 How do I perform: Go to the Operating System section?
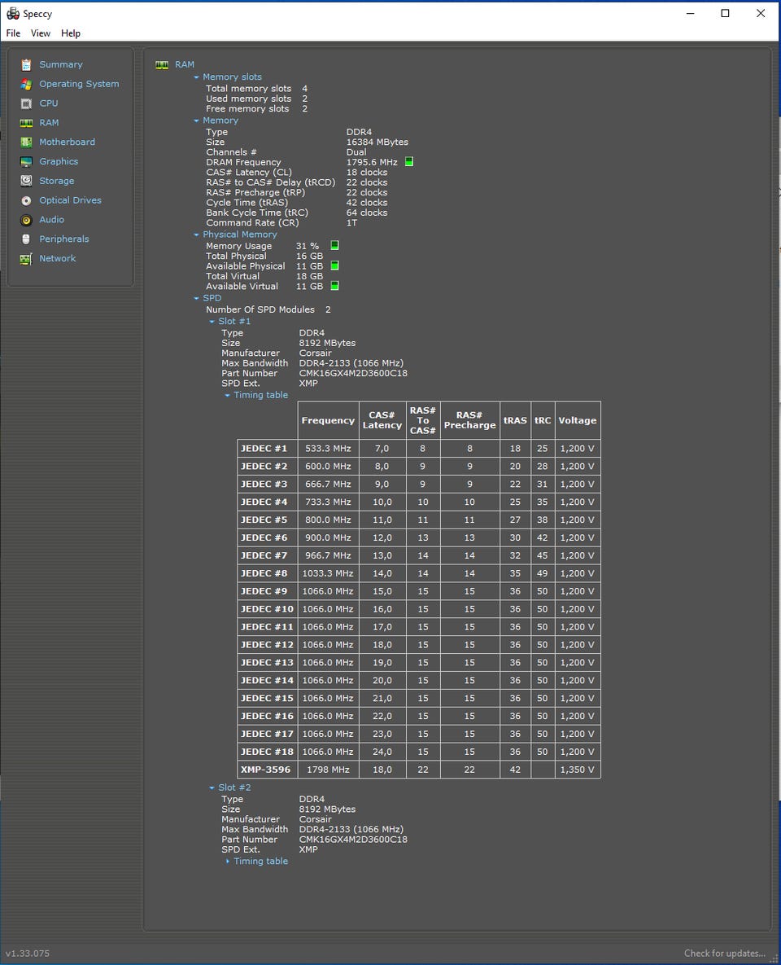click(x=80, y=84)
